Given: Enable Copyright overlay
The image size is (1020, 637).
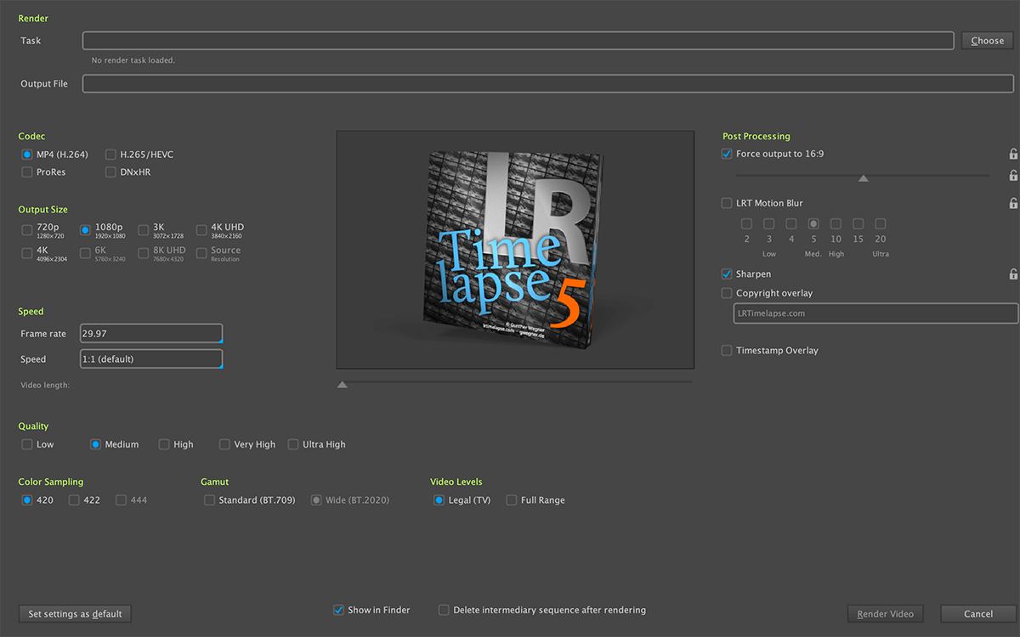Looking at the screenshot, I should [727, 293].
